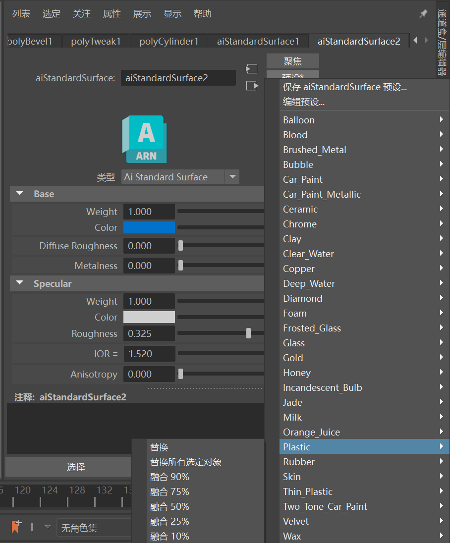The image size is (450, 543).
Task: Go to input connection icon
Action: (x=251, y=69)
